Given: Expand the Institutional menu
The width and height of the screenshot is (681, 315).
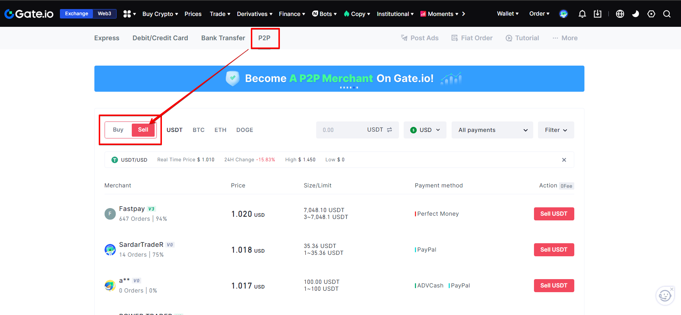Looking at the screenshot, I should coord(395,14).
